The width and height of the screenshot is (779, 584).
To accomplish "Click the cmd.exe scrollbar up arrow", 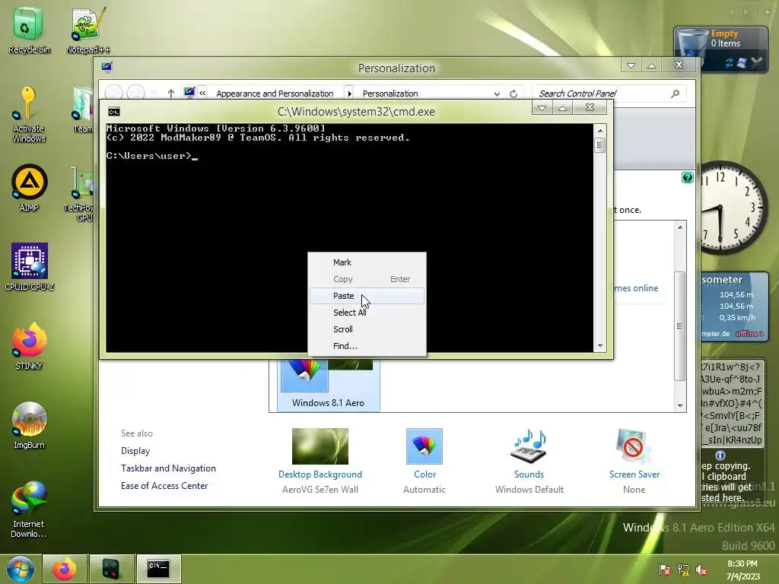I will click(x=600, y=131).
